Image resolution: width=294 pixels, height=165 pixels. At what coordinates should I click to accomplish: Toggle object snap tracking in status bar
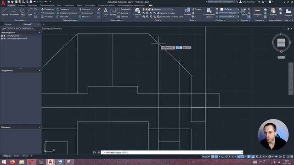pos(239,157)
